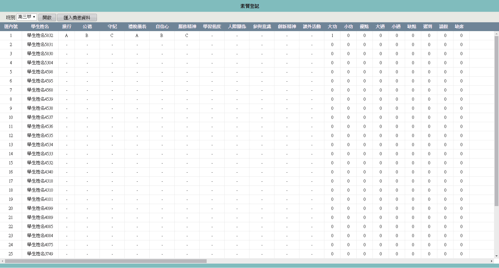Viewport: 499px width, 268px height.
Task: Click the 缺席 column header
Action: (459, 27)
